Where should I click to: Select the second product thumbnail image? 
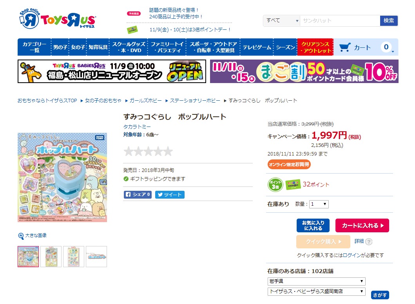tap(51, 257)
